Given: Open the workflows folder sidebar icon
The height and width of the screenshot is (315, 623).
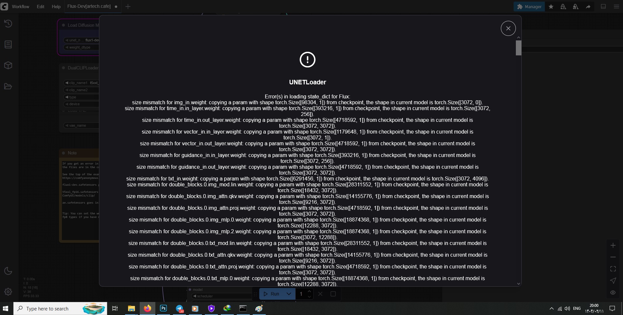Looking at the screenshot, I should coord(8,86).
